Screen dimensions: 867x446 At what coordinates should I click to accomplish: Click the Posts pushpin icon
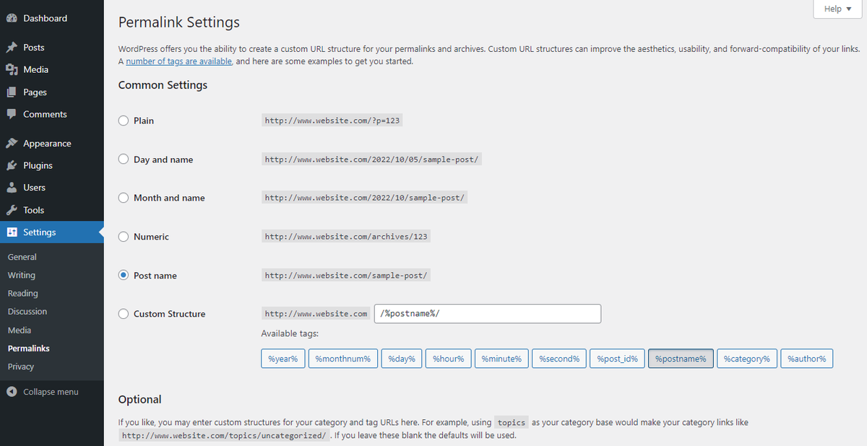click(12, 48)
